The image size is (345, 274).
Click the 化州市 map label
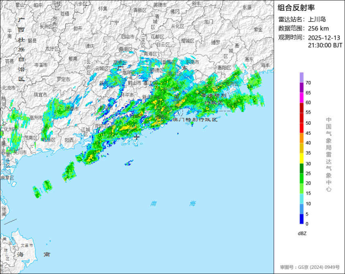click(11, 129)
